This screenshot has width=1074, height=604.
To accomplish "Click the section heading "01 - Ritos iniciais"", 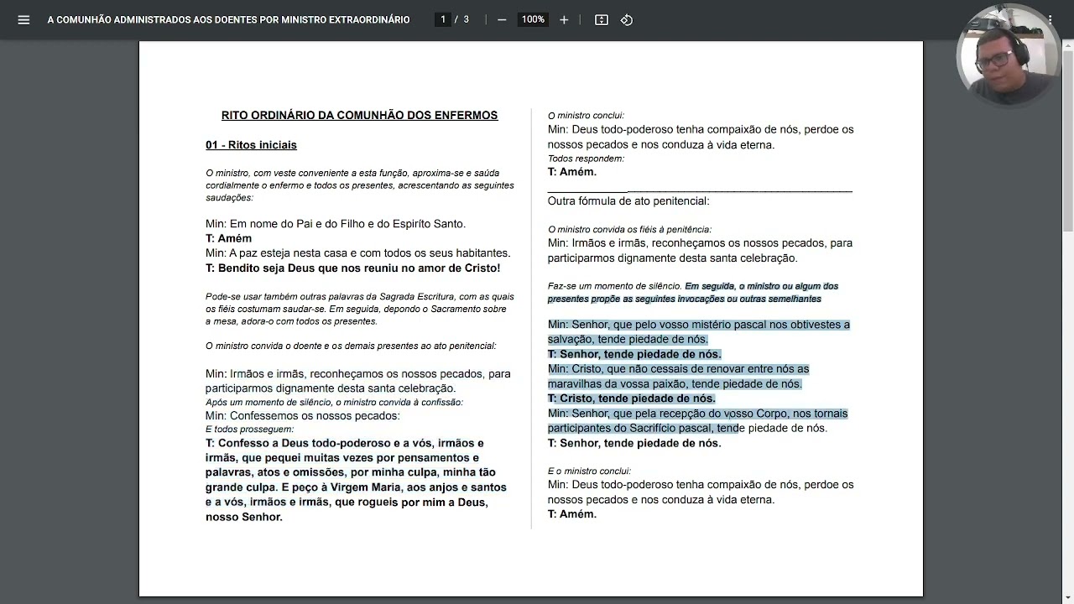I will (251, 145).
